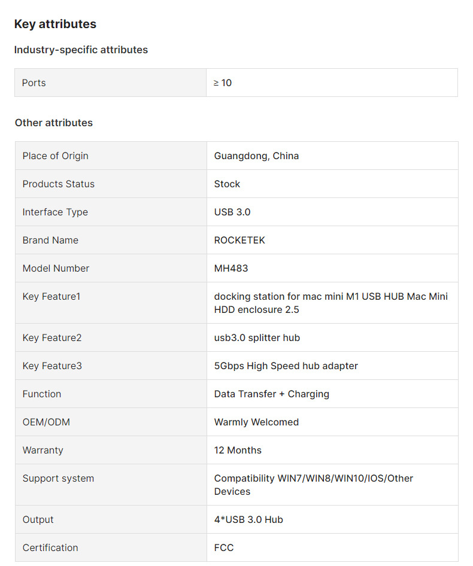Image resolution: width=473 pixels, height=566 pixels.
Task: Click the 5Gbps High Speed hub adapter text
Action: [286, 366]
